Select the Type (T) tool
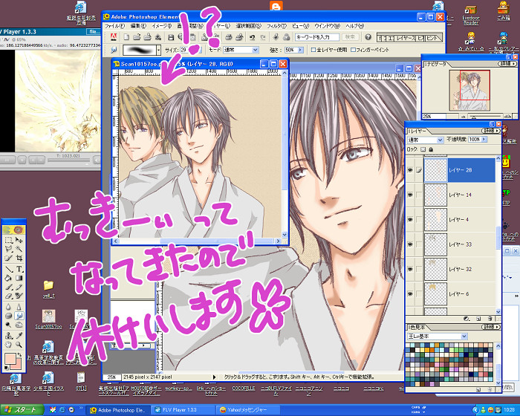This screenshot has height=416, width=520. coord(19,269)
